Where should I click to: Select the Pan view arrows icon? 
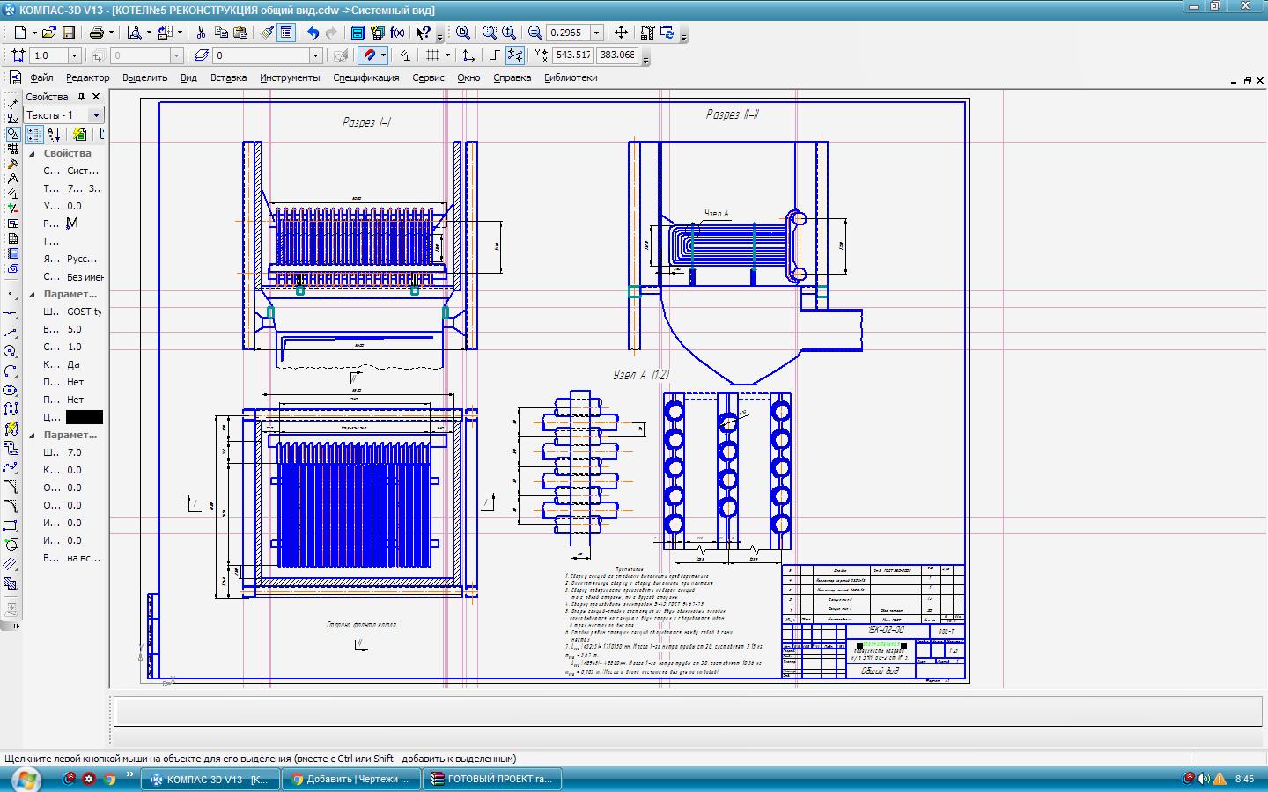621,33
